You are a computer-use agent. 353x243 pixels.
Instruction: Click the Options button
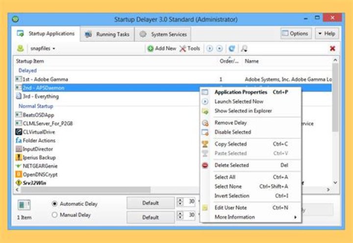click(x=296, y=33)
